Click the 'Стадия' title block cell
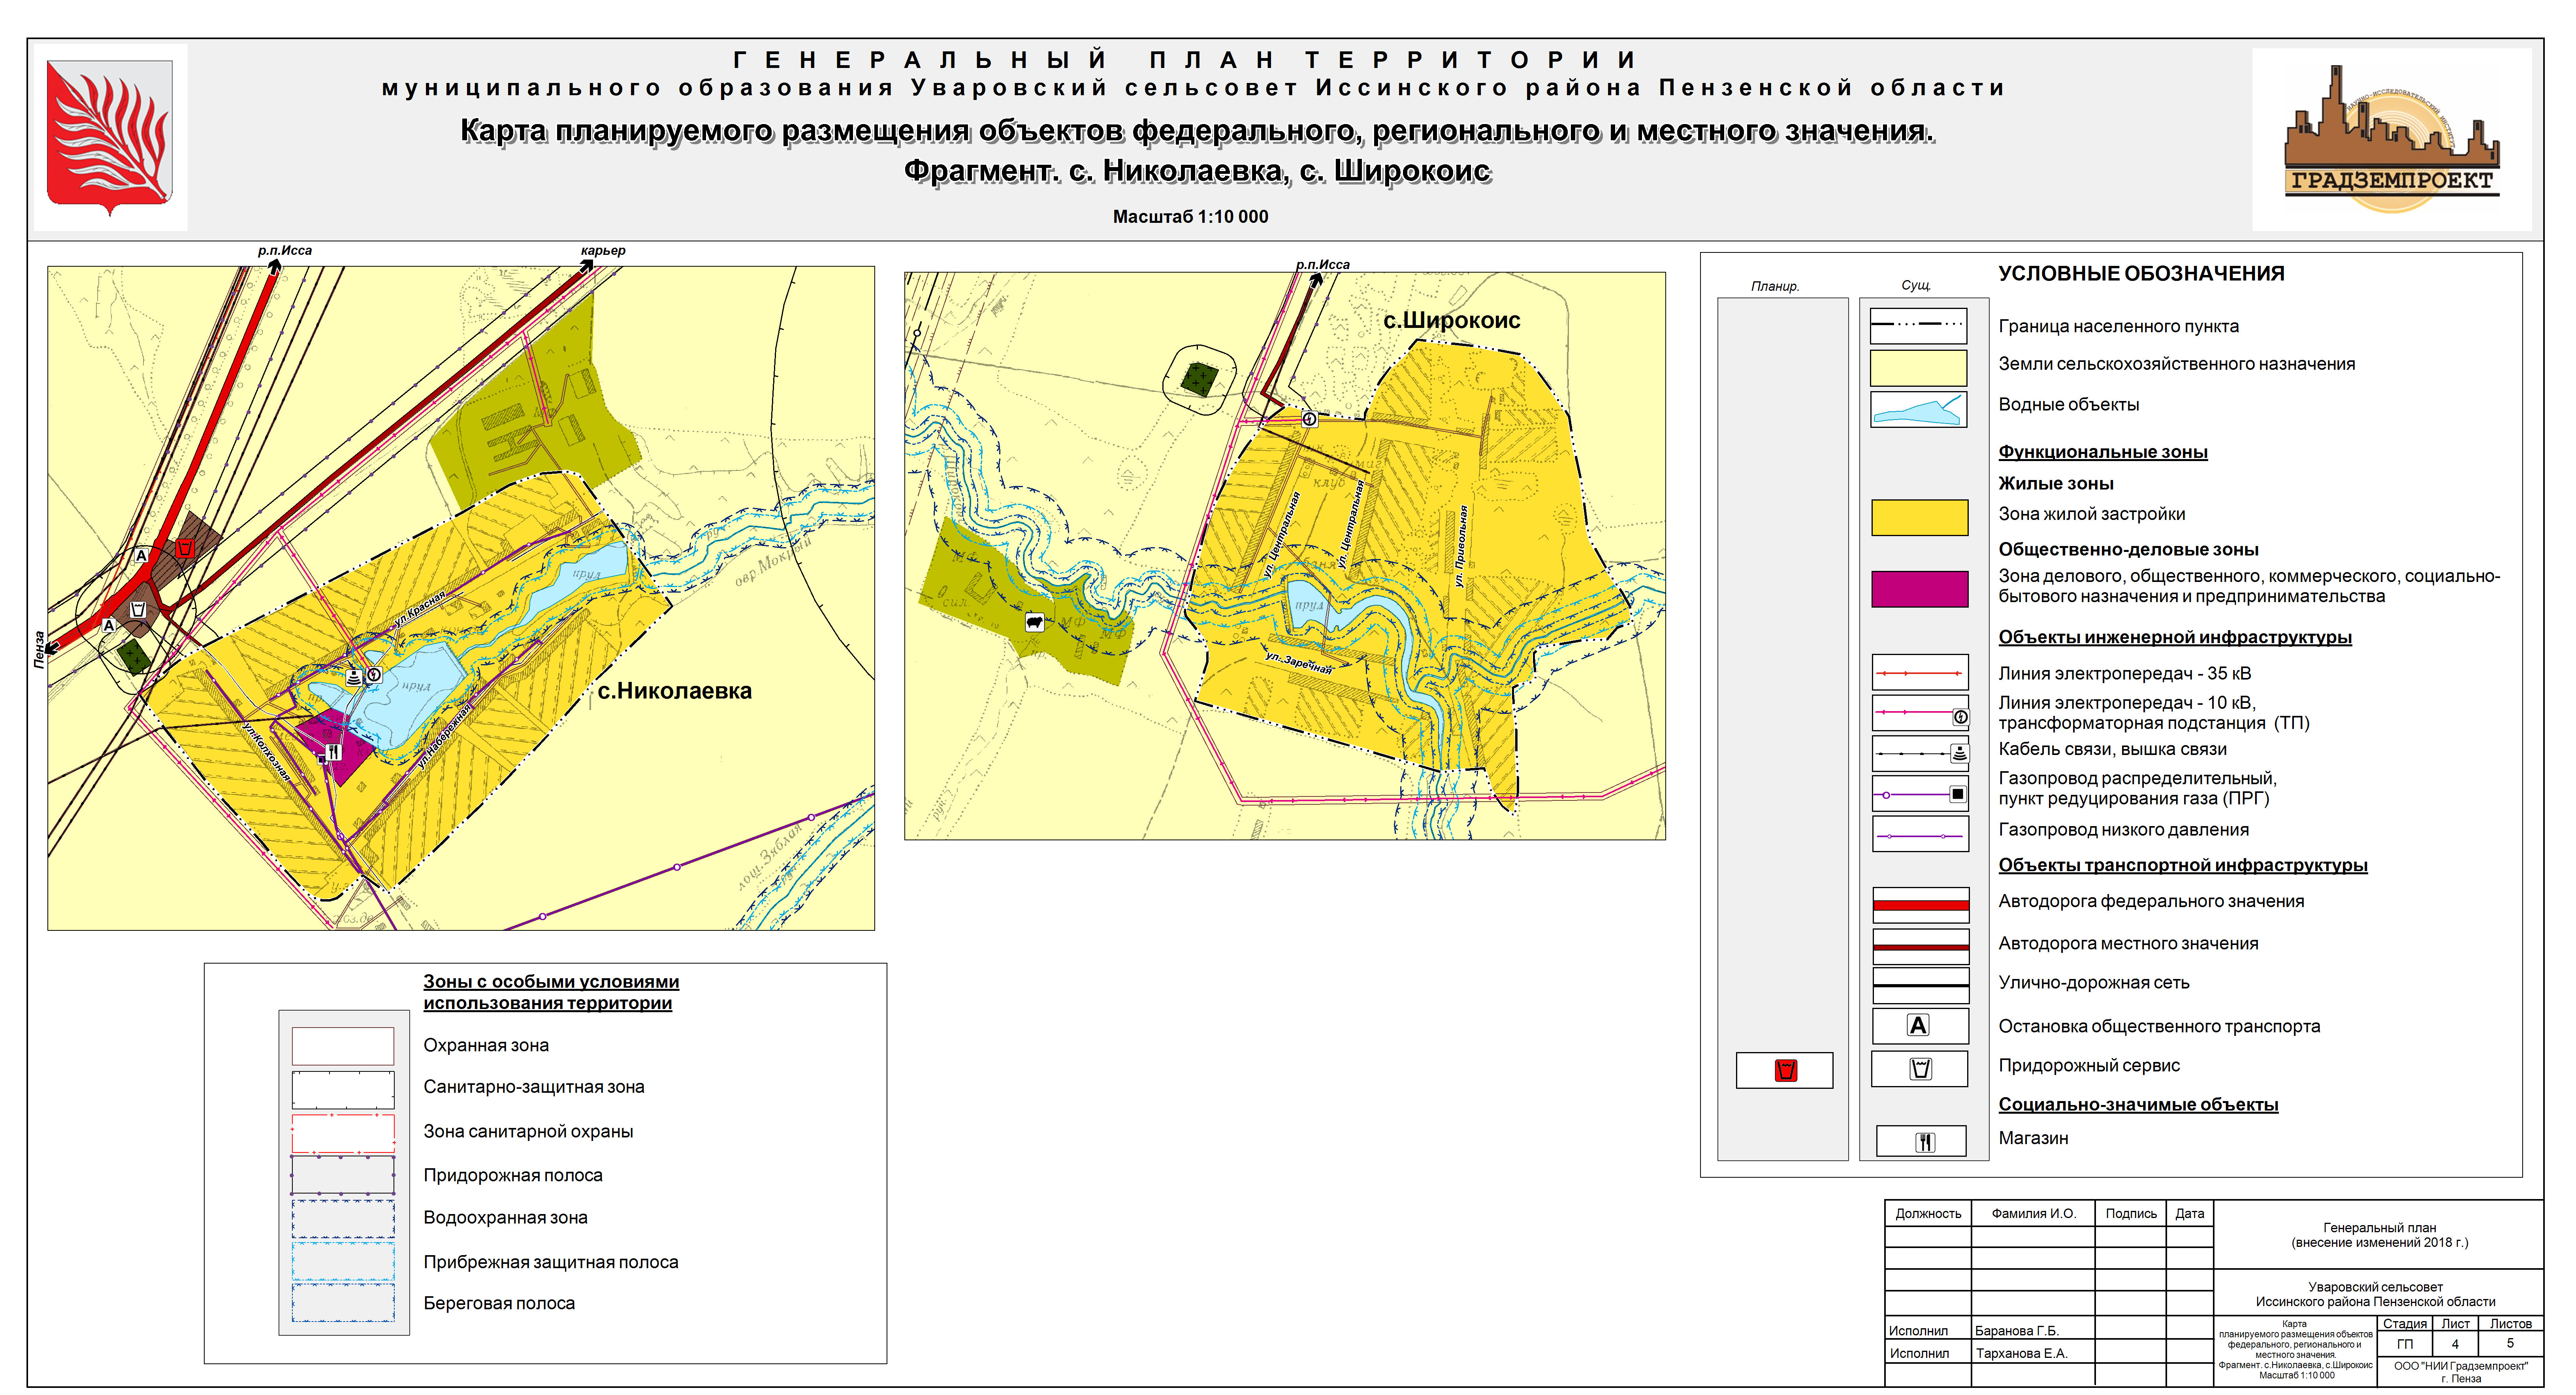 tap(2404, 1323)
